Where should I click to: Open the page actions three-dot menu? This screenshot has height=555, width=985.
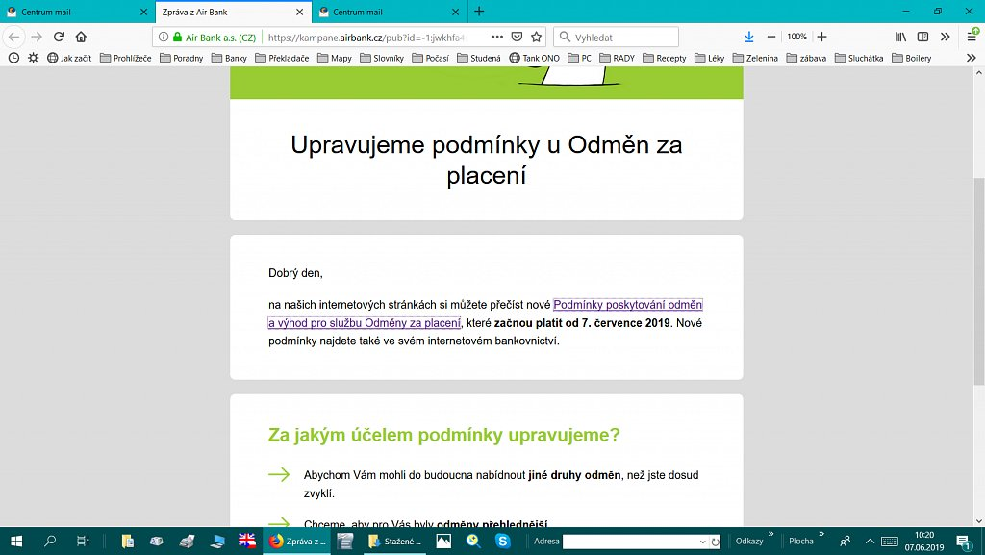(x=497, y=38)
